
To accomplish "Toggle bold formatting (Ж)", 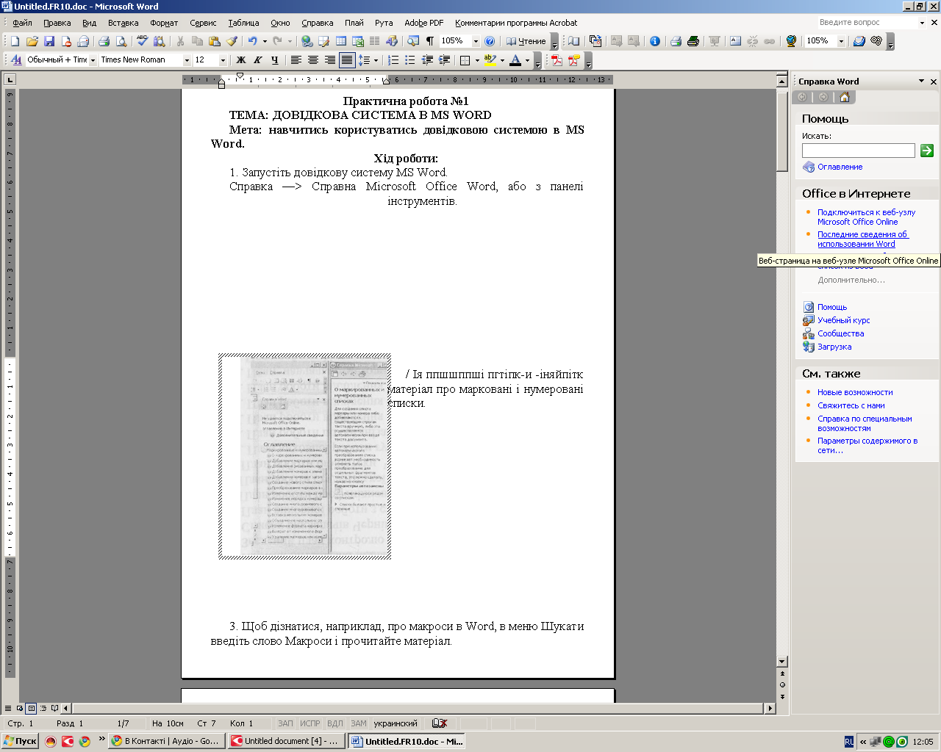I will point(240,60).
